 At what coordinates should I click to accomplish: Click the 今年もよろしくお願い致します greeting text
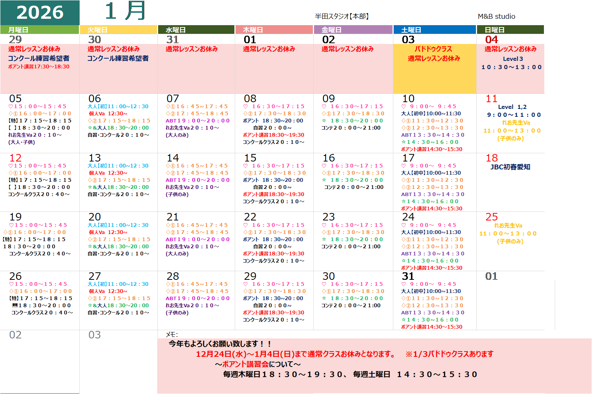click(x=220, y=344)
